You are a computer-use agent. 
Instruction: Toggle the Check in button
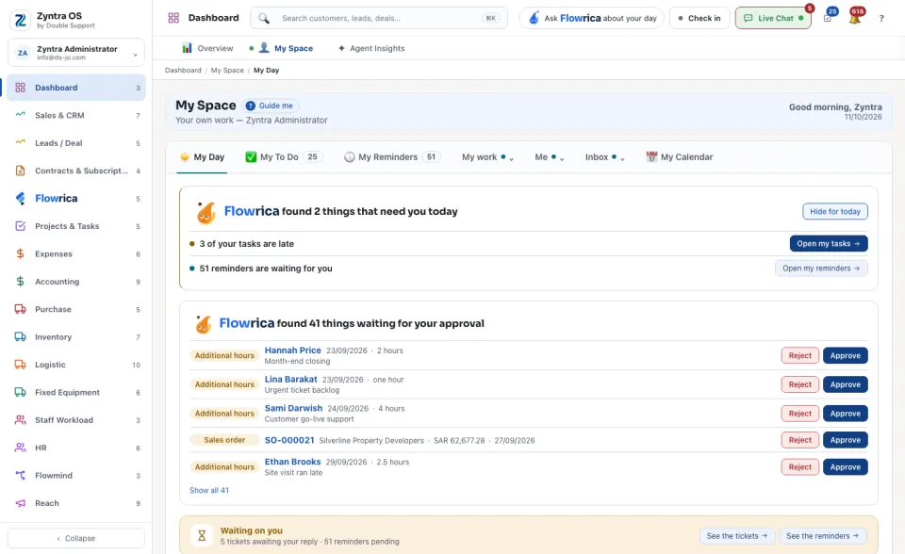[699, 18]
